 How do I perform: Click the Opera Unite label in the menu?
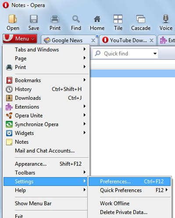tap(29, 116)
